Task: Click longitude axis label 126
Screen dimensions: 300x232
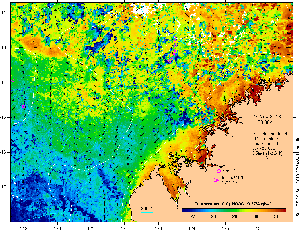Action: point(259,228)
